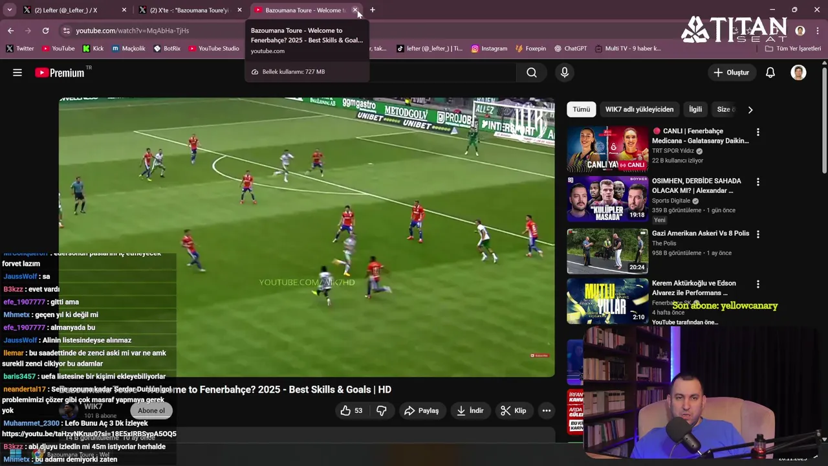This screenshot has height=466, width=828.
Task: Click the subscribe watermark in the video corner
Action: (x=539, y=355)
